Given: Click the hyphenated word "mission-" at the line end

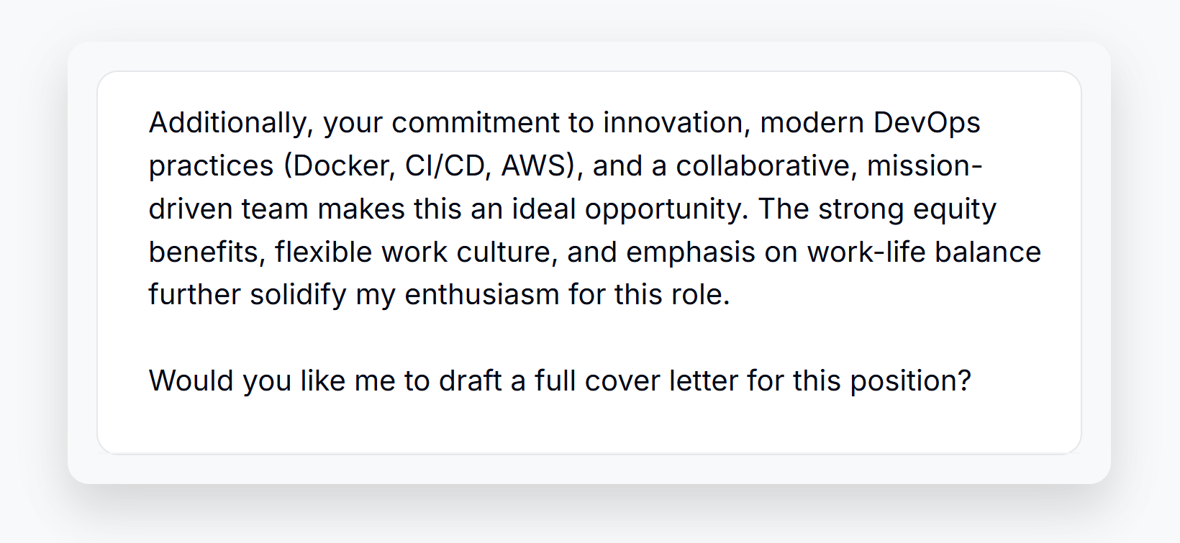Looking at the screenshot, I should click(x=925, y=166).
